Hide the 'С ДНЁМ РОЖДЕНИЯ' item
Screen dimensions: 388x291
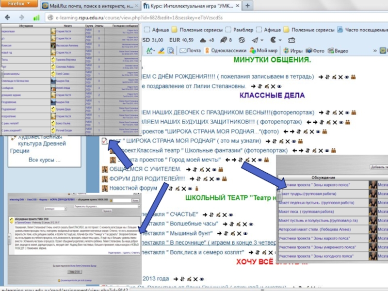(347, 77)
